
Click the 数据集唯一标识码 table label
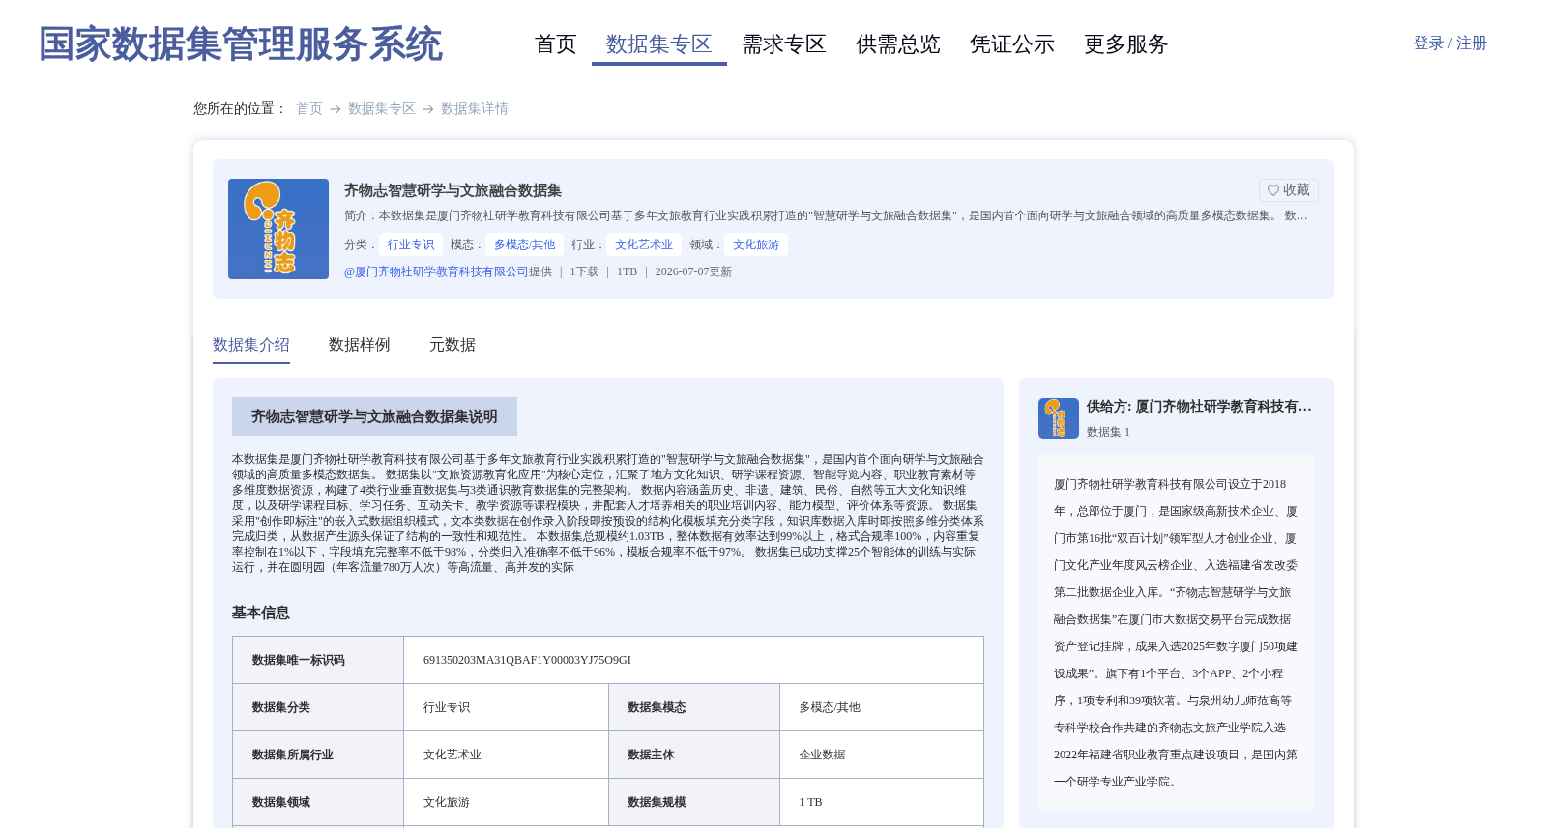[299, 661]
